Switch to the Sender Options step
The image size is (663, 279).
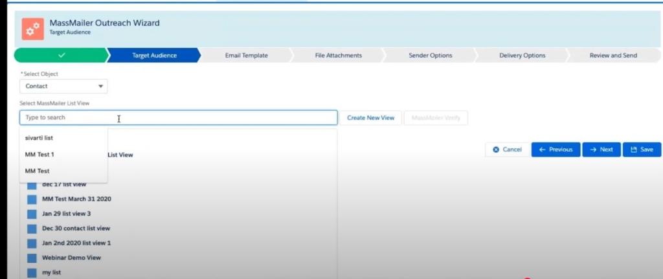pyautogui.click(x=431, y=56)
